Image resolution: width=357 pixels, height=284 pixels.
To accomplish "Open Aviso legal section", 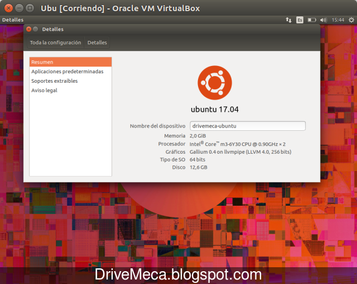I will pyautogui.click(x=71, y=91).
